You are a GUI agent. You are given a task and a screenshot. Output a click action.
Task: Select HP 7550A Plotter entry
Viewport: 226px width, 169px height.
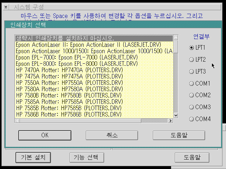94,83
